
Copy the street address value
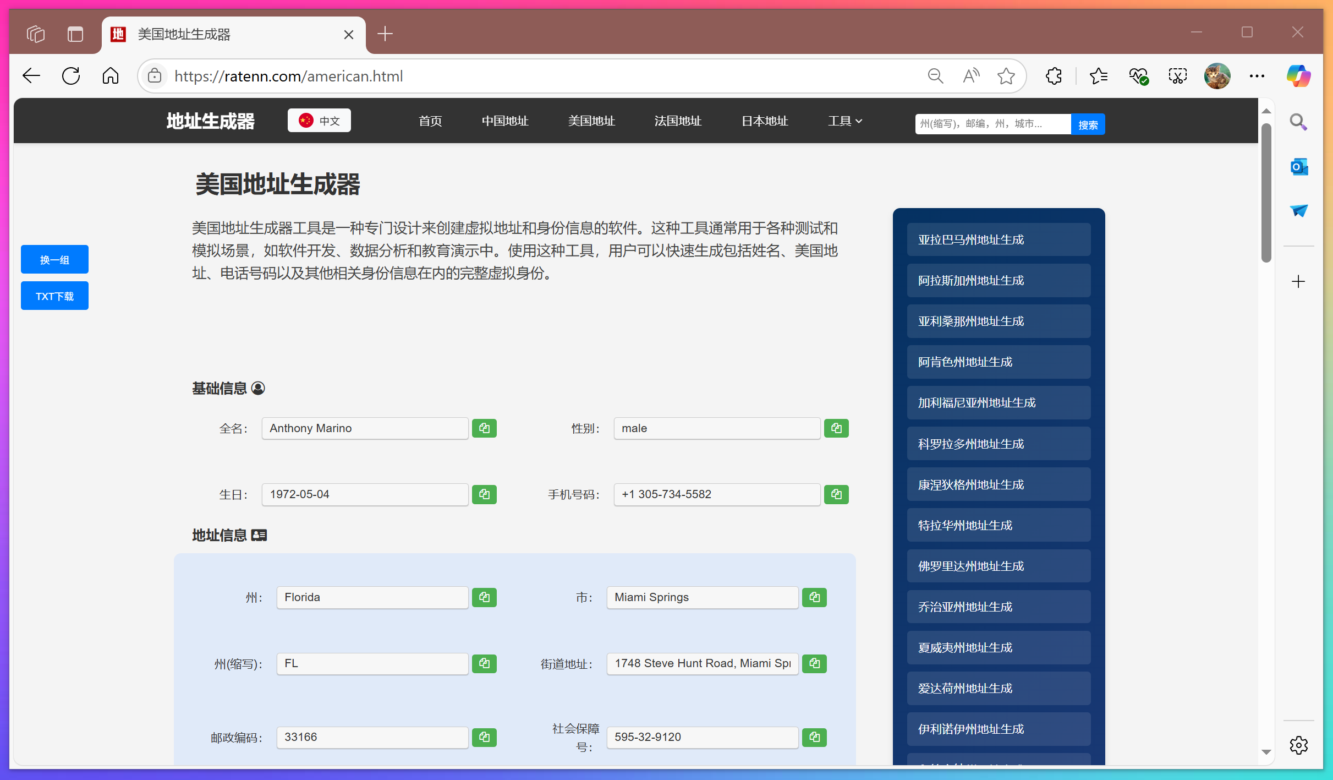coord(814,664)
